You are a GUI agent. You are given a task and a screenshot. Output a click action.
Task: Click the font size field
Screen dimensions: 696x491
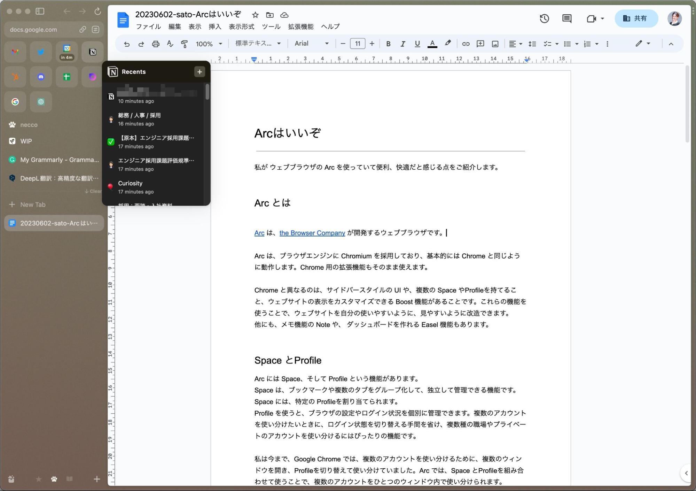click(358, 44)
